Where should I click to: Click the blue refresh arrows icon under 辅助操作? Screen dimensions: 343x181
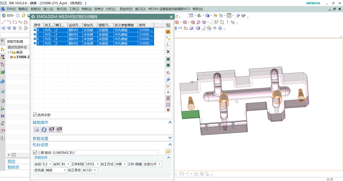click(44, 130)
